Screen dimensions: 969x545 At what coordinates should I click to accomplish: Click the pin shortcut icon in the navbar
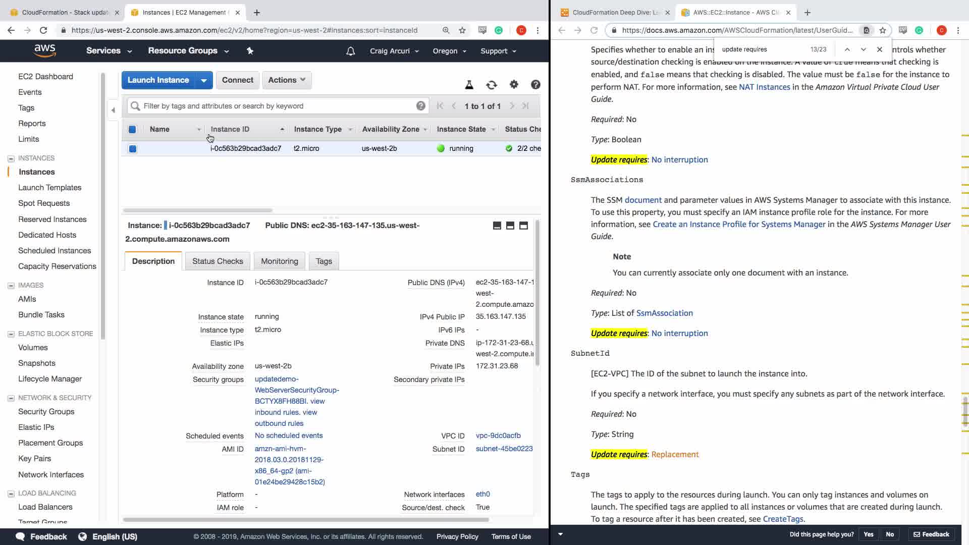tap(250, 50)
